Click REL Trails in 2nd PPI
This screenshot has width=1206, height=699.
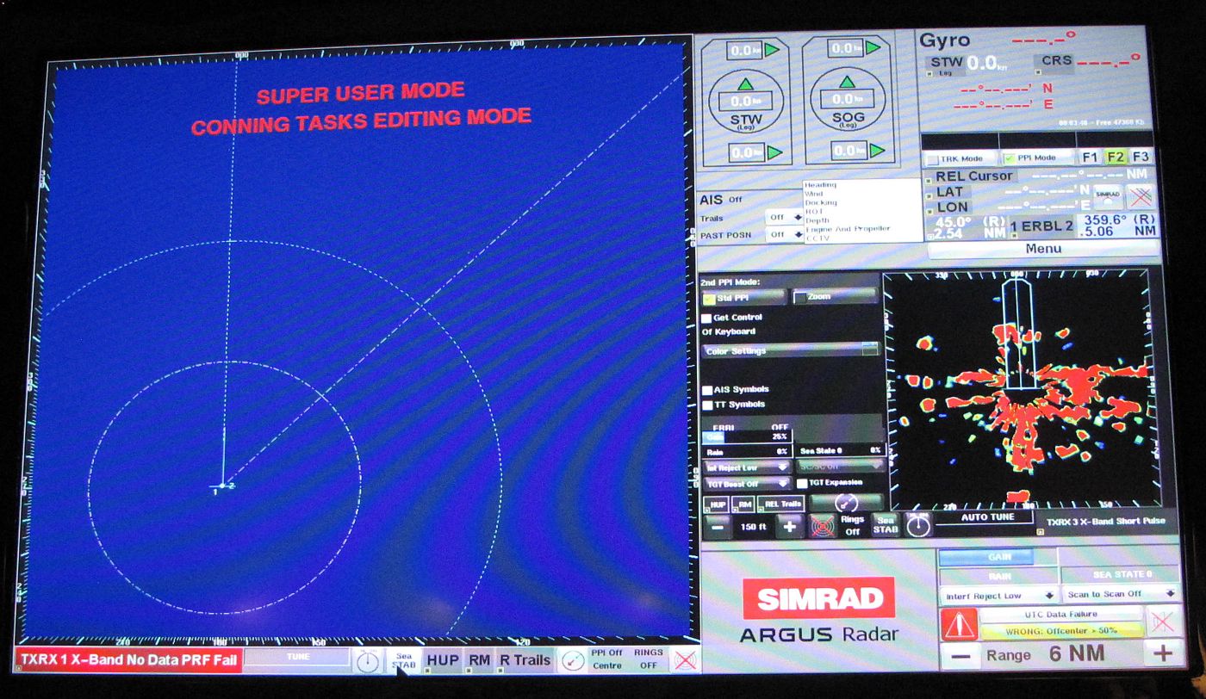(782, 504)
